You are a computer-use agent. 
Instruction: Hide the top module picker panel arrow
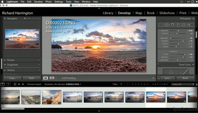[99, 8]
